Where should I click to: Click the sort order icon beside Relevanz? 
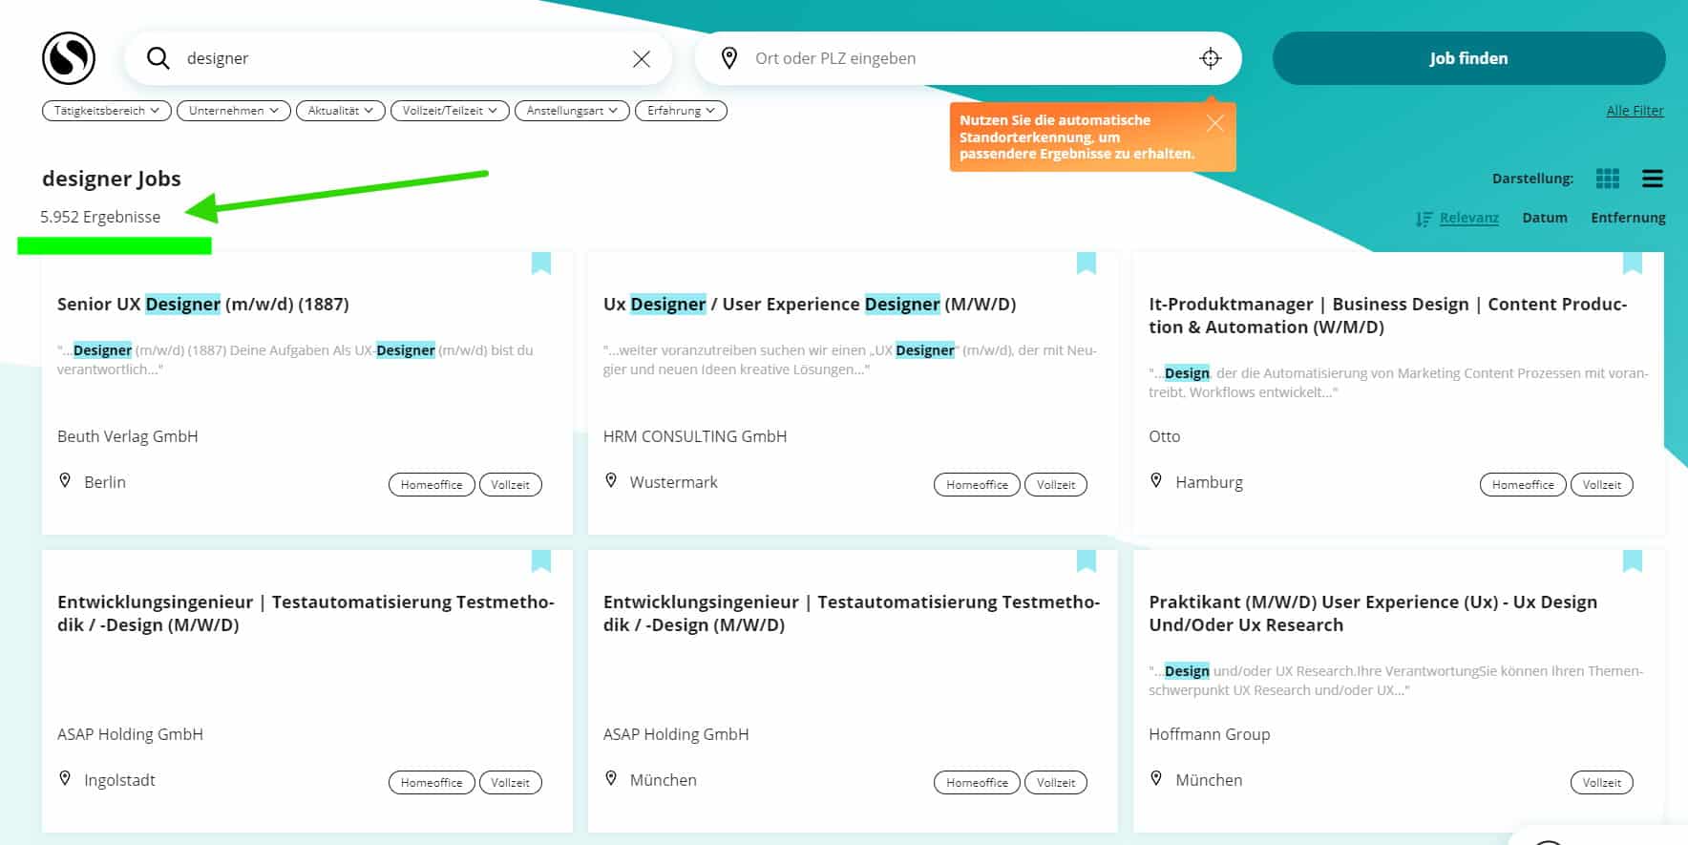click(x=1424, y=219)
